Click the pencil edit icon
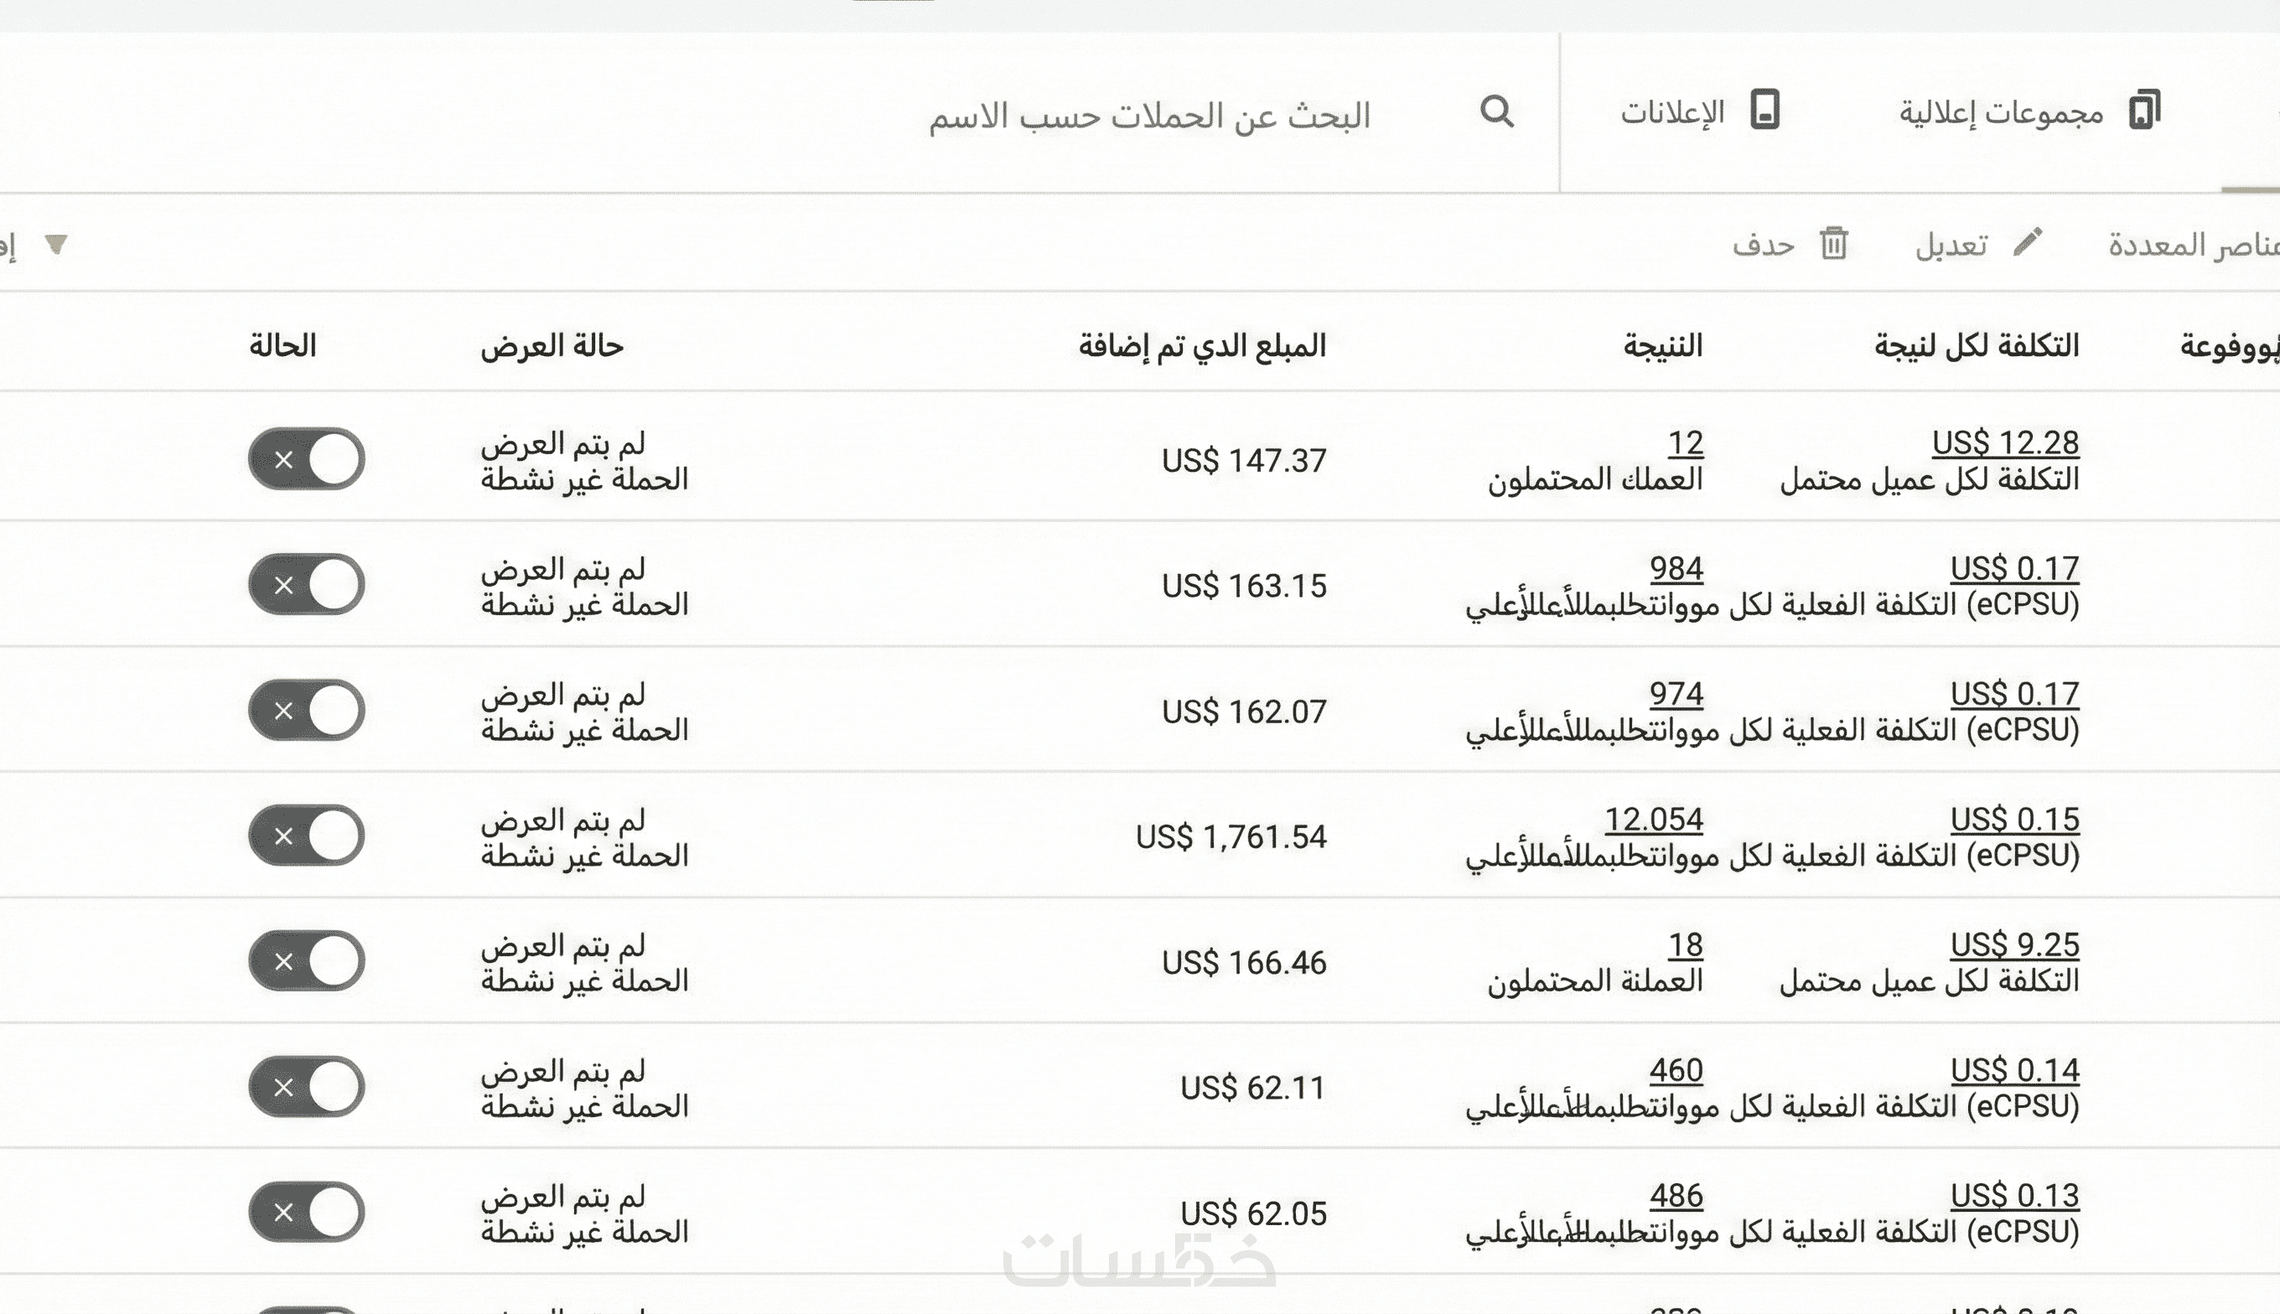The image size is (2280, 1314). pos(2027,242)
